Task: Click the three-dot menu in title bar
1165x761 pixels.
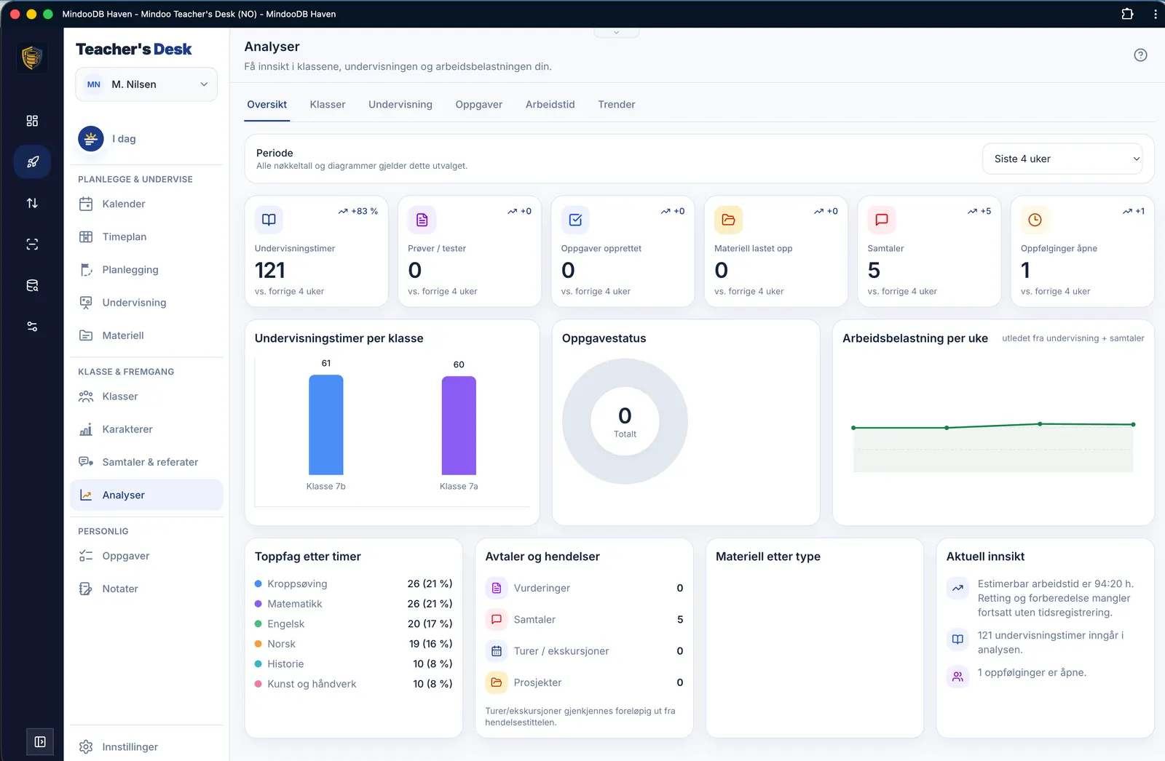Action: (1155, 14)
